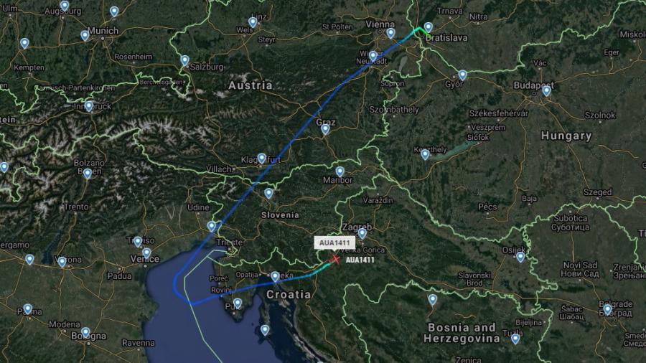Click the red AUA1411 aircraft icon
Viewport: 646px width, 363px height.
[x=335, y=259]
